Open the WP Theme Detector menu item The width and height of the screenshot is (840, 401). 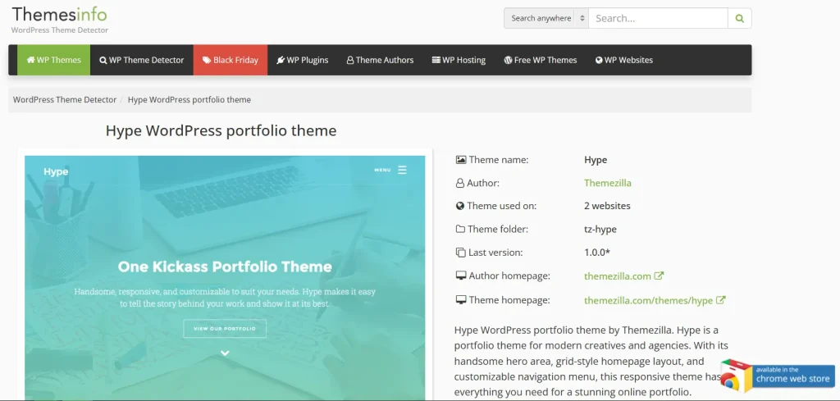coord(141,60)
